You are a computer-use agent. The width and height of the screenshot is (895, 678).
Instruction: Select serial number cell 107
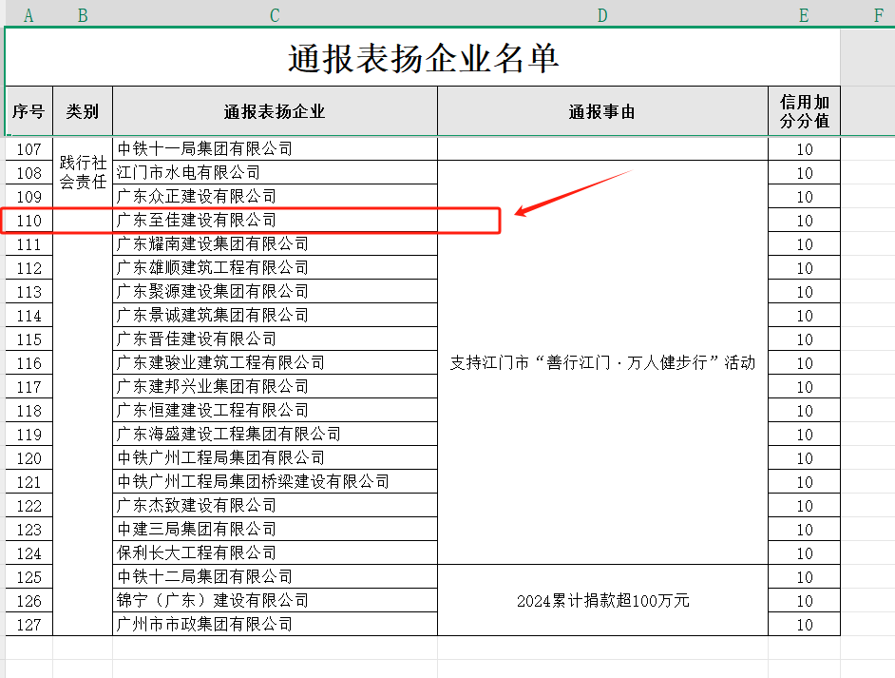click(x=29, y=149)
